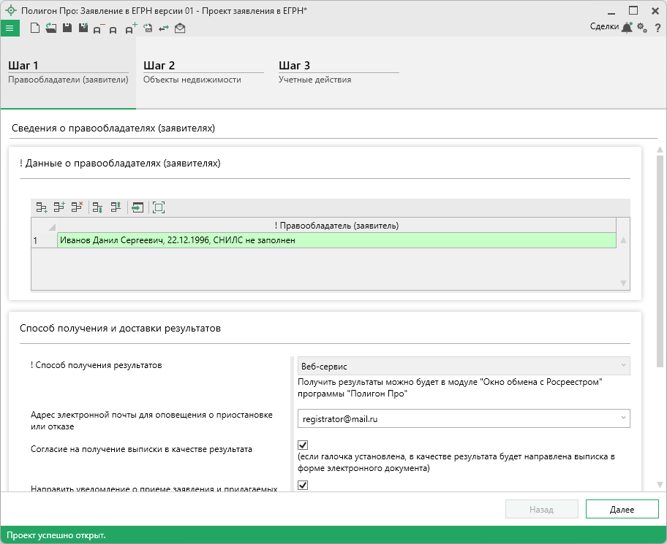Click the new document icon
This screenshot has width=667, height=544.
pyautogui.click(x=34, y=28)
